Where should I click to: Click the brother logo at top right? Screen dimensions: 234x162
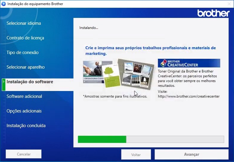pyautogui.click(x=213, y=13)
